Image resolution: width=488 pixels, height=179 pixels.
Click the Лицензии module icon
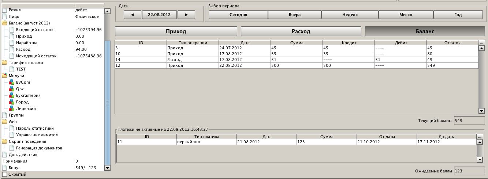pos(12,108)
